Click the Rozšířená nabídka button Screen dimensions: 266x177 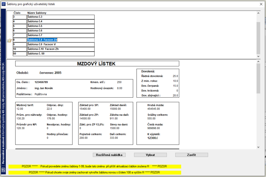[109, 155]
